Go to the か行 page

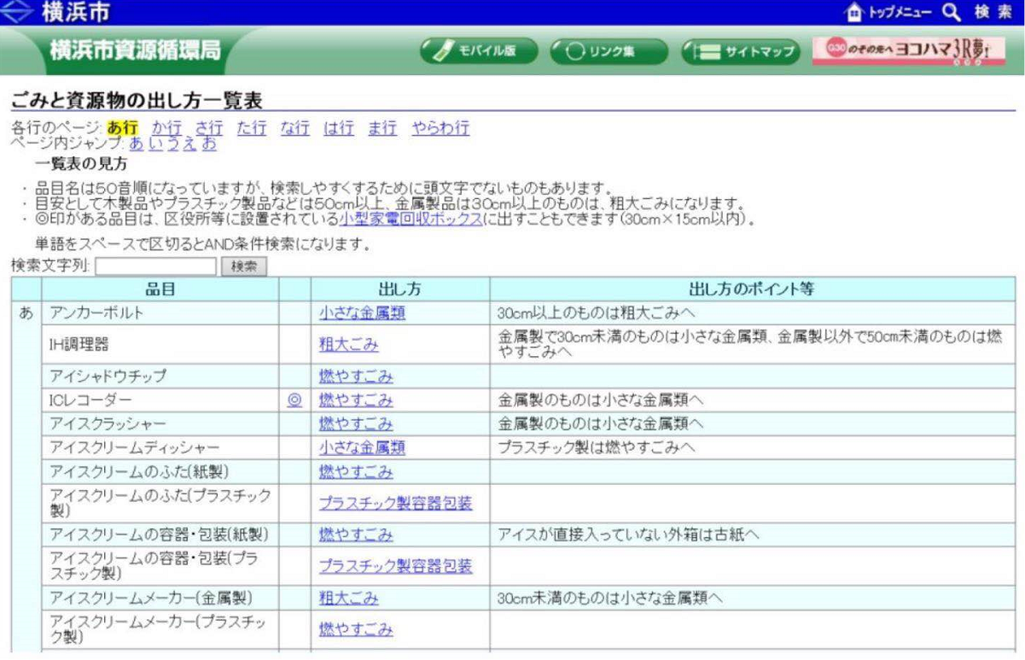click(166, 128)
